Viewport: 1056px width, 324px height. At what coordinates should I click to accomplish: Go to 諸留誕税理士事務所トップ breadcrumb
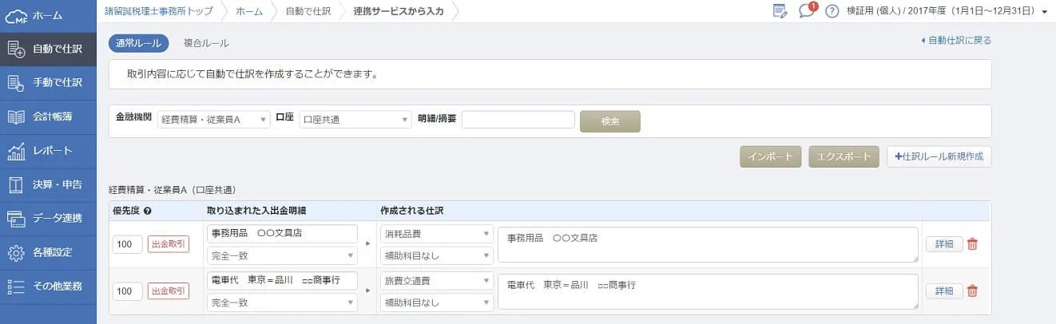158,10
